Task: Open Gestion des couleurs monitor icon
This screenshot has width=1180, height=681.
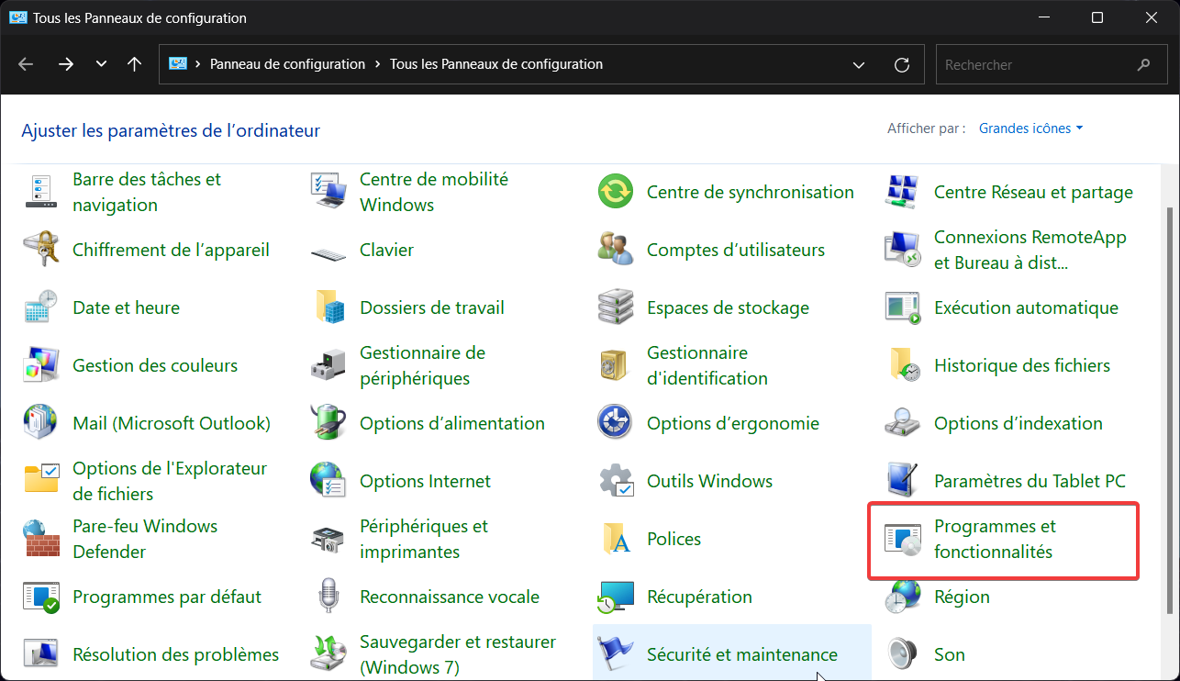Action: pyautogui.click(x=40, y=365)
